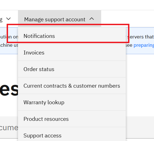Click the banner text starting with 'see'
154x141 pixels.
click(x=129, y=45)
